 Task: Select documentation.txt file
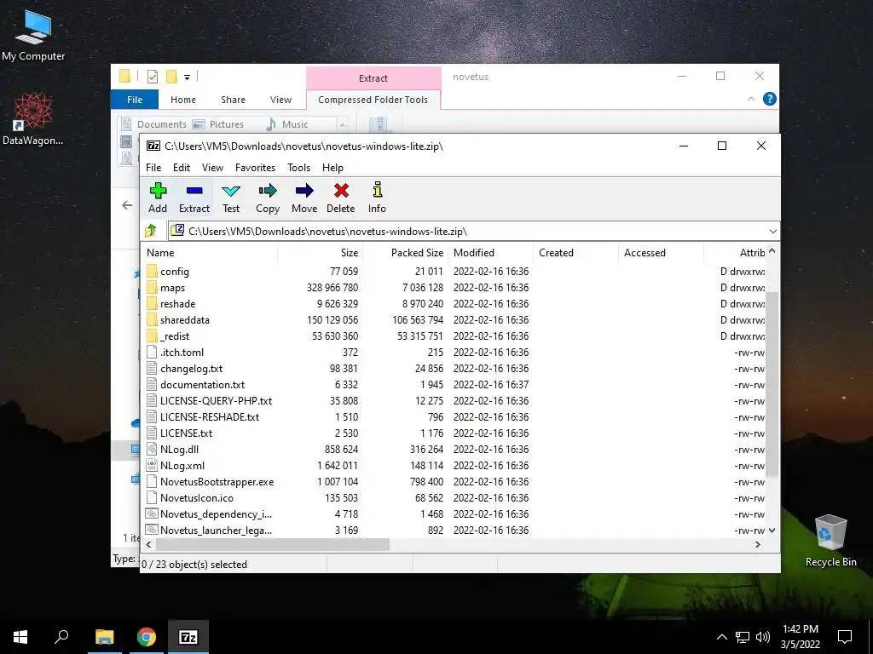[202, 384]
